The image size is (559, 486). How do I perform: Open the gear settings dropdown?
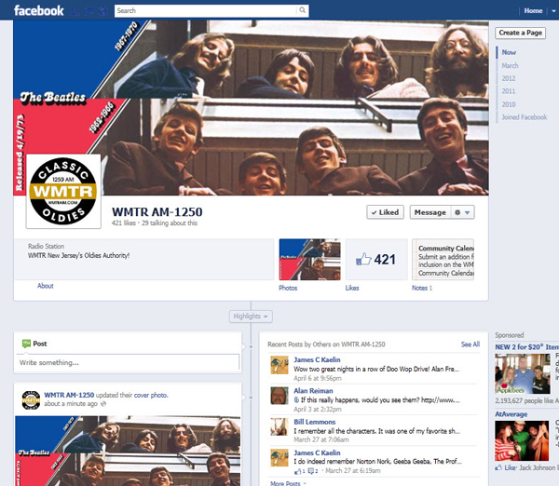pos(463,212)
